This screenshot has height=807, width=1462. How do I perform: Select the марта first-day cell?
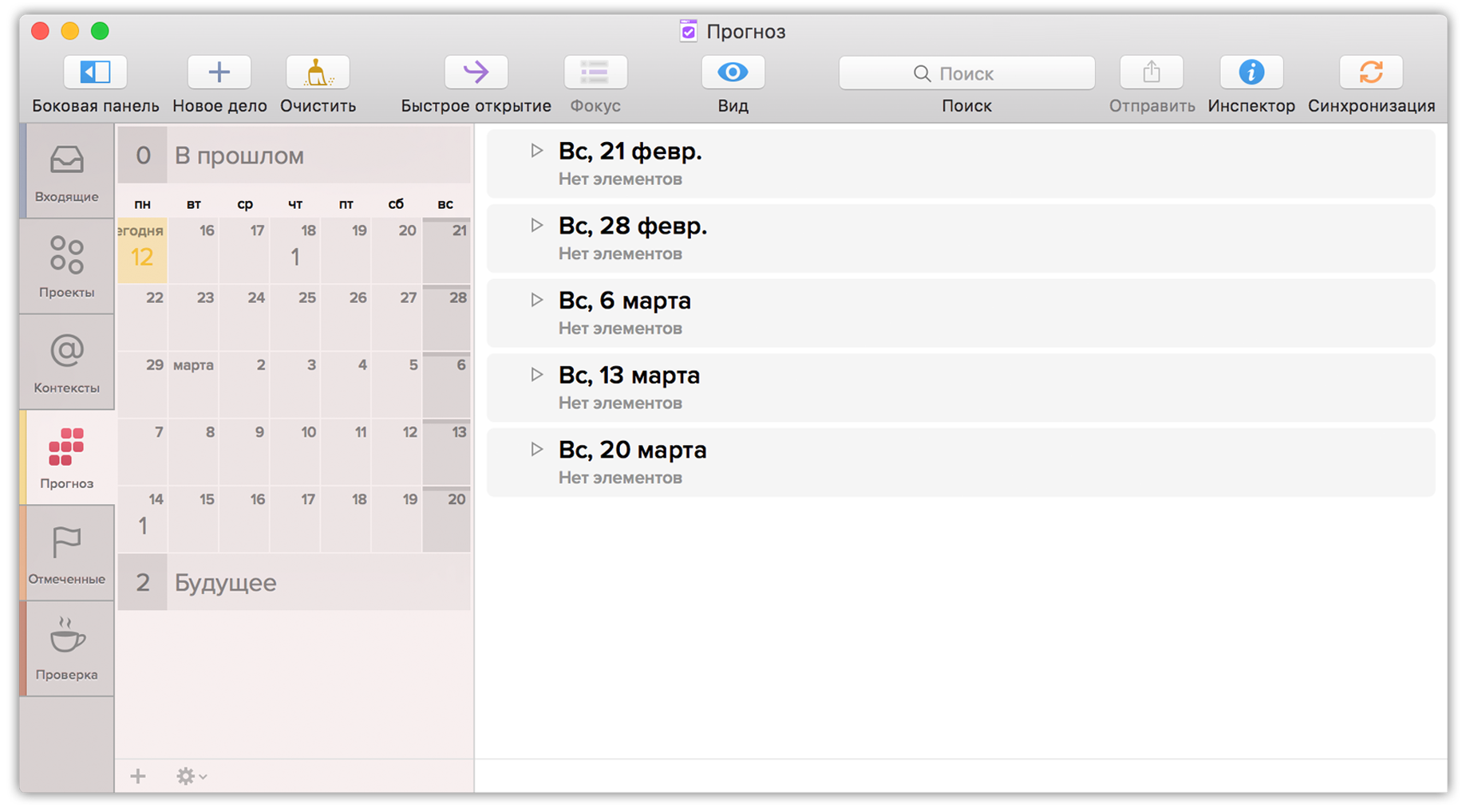[x=193, y=384]
